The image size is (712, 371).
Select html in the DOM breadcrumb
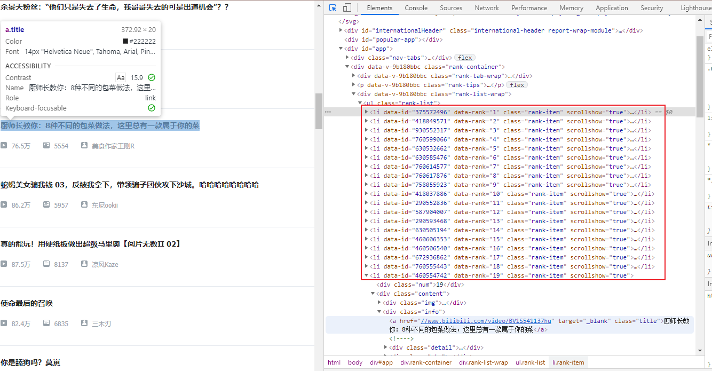coord(334,362)
